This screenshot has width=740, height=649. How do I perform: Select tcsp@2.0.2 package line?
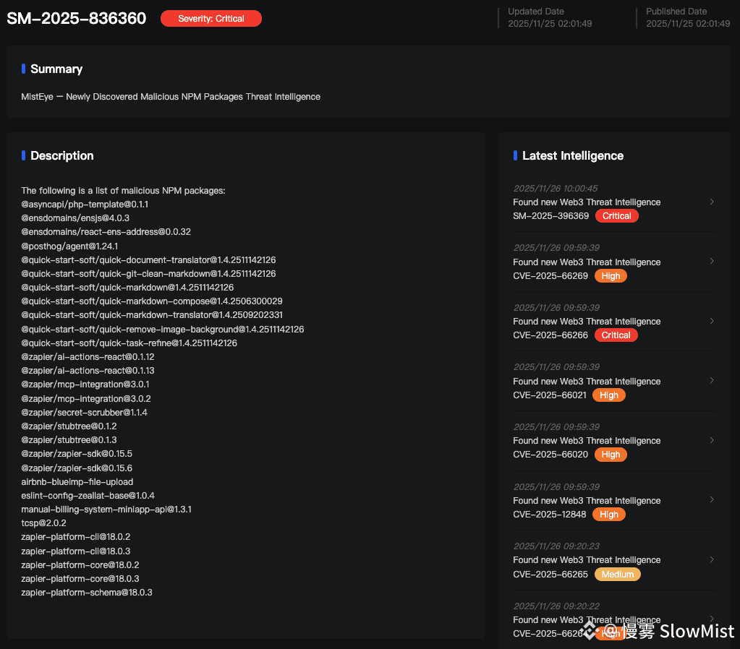(44, 523)
